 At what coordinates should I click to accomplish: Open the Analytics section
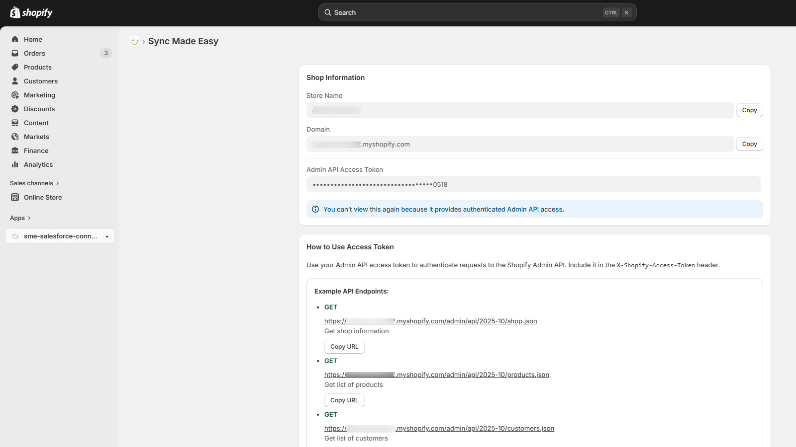pos(38,164)
